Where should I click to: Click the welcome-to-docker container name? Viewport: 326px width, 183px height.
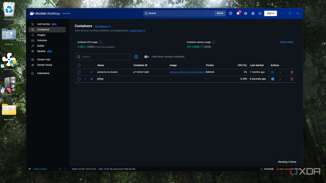pos(107,72)
